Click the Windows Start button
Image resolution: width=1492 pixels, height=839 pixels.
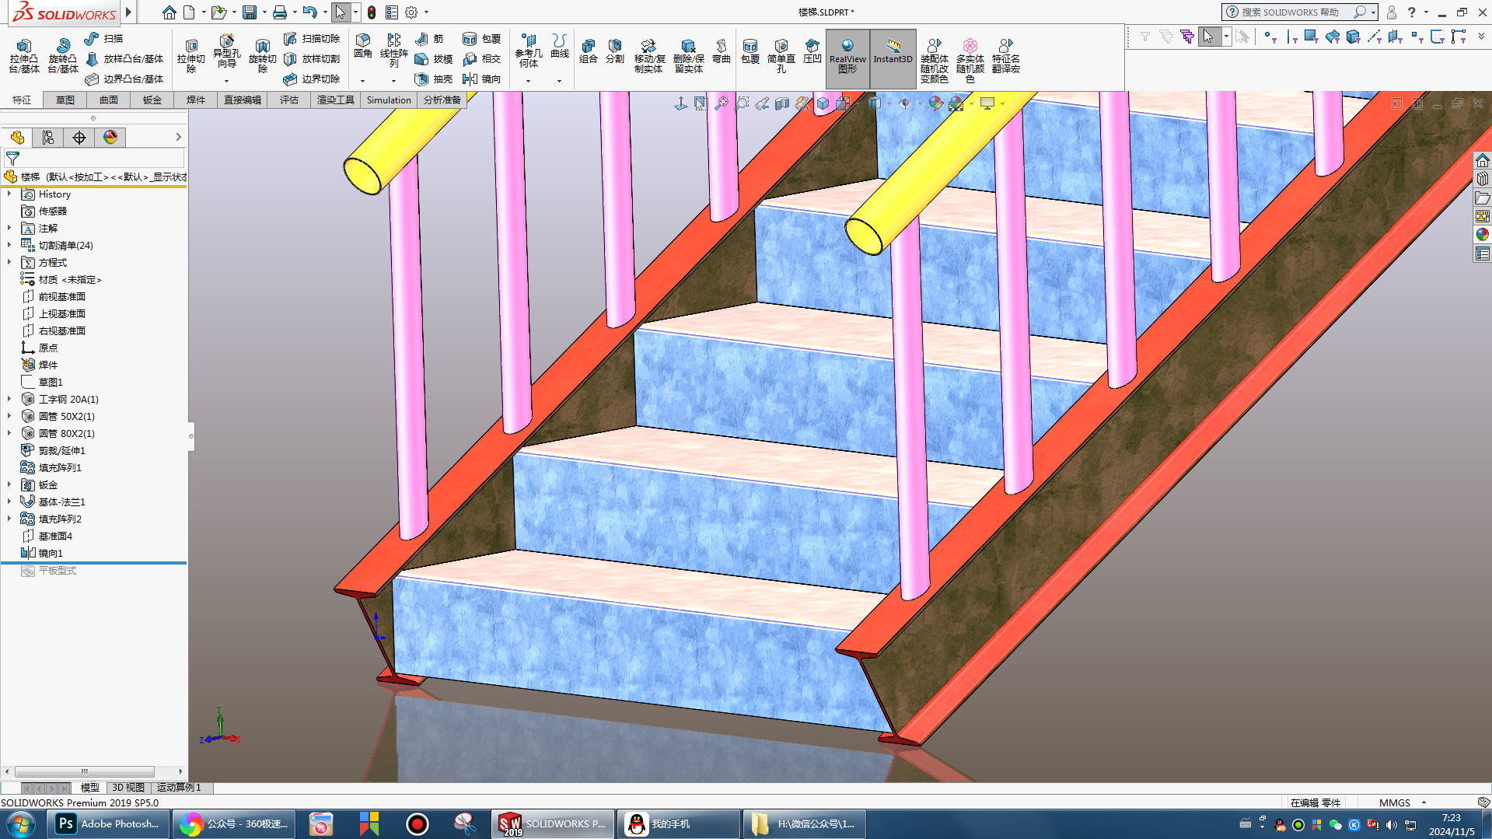point(21,824)
